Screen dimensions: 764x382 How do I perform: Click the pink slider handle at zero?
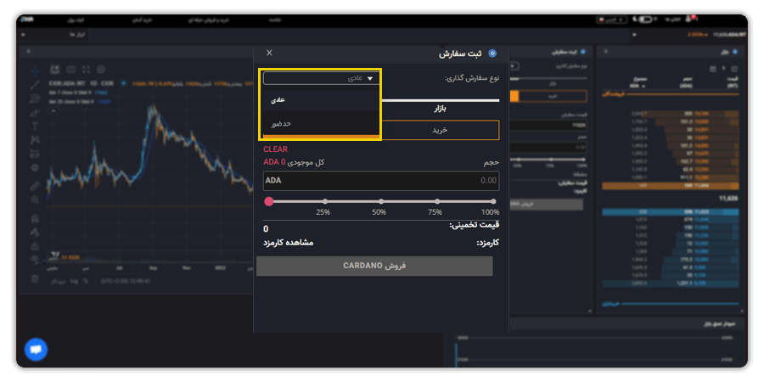[268, 201]
